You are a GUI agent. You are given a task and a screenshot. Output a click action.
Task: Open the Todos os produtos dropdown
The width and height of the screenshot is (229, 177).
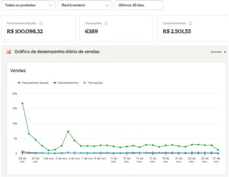[x=28, y=5]
